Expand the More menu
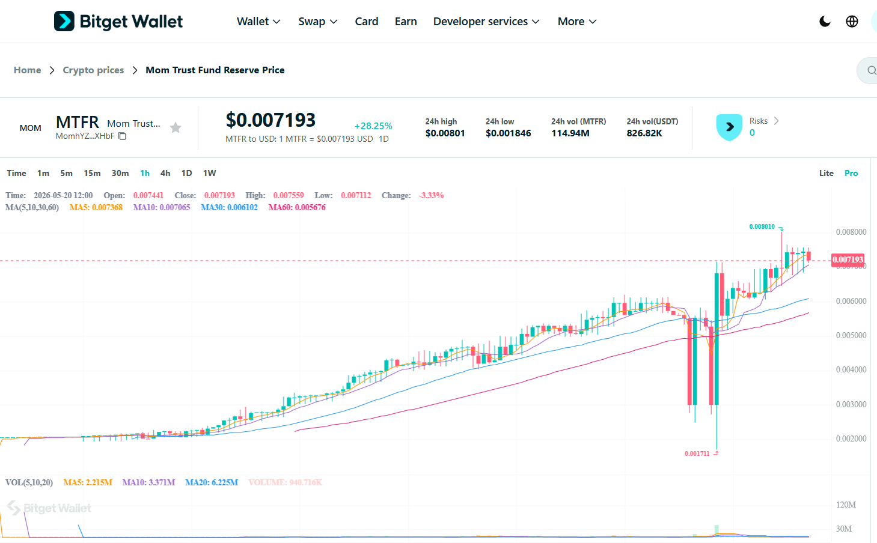This screenshot has height=543, width=877. click(x=577, y=22)
